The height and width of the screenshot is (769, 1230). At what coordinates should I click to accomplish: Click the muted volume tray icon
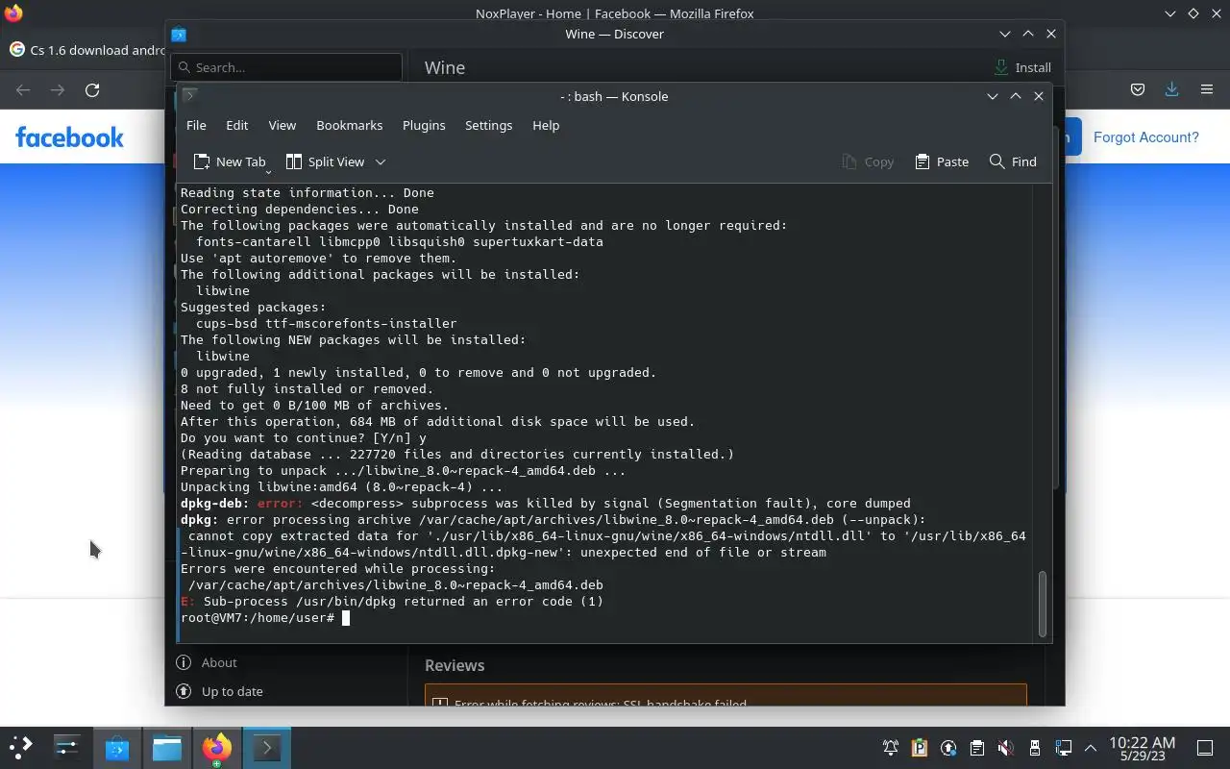(x=1006, y=748)
